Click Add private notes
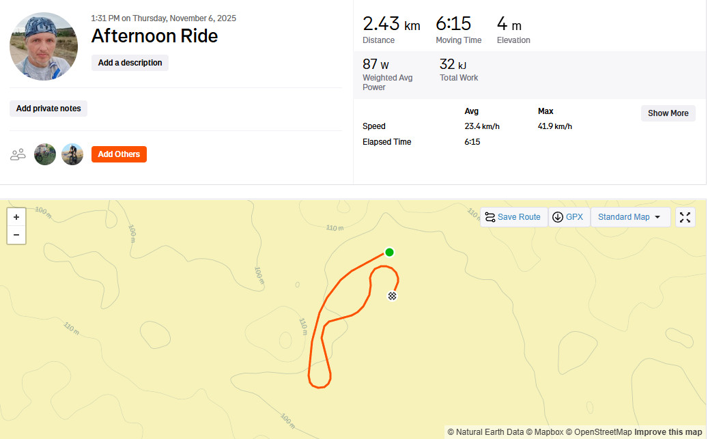 [x=48, y=109]
